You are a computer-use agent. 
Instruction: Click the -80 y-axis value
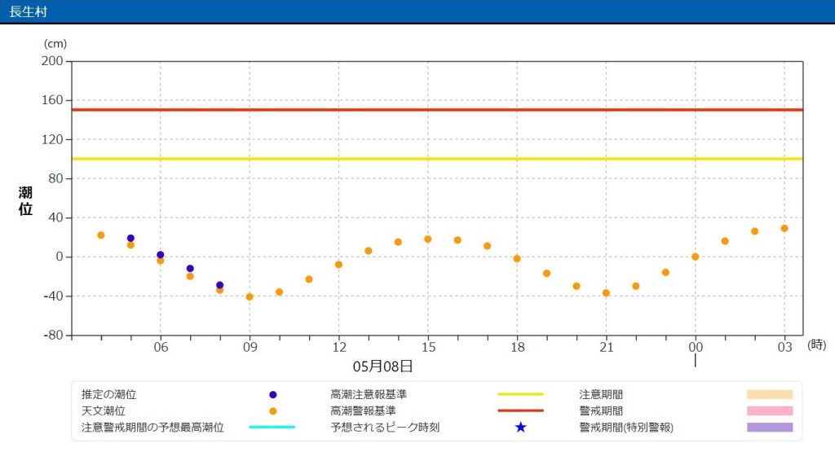53,336
